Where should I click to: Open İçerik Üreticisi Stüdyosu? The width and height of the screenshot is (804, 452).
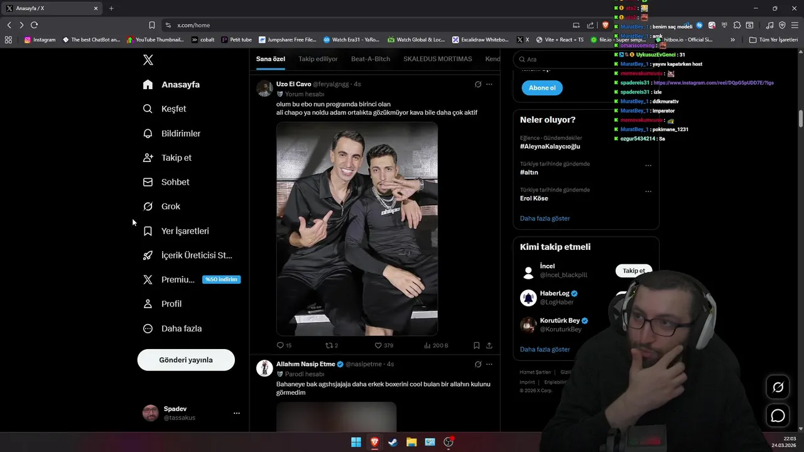click(x=188, y=256)
